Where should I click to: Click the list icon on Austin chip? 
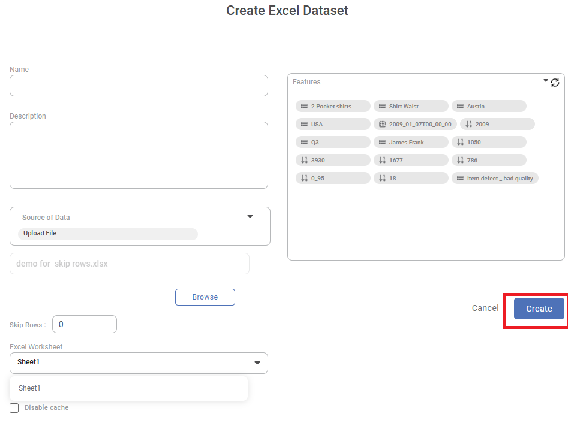[460, 106]
